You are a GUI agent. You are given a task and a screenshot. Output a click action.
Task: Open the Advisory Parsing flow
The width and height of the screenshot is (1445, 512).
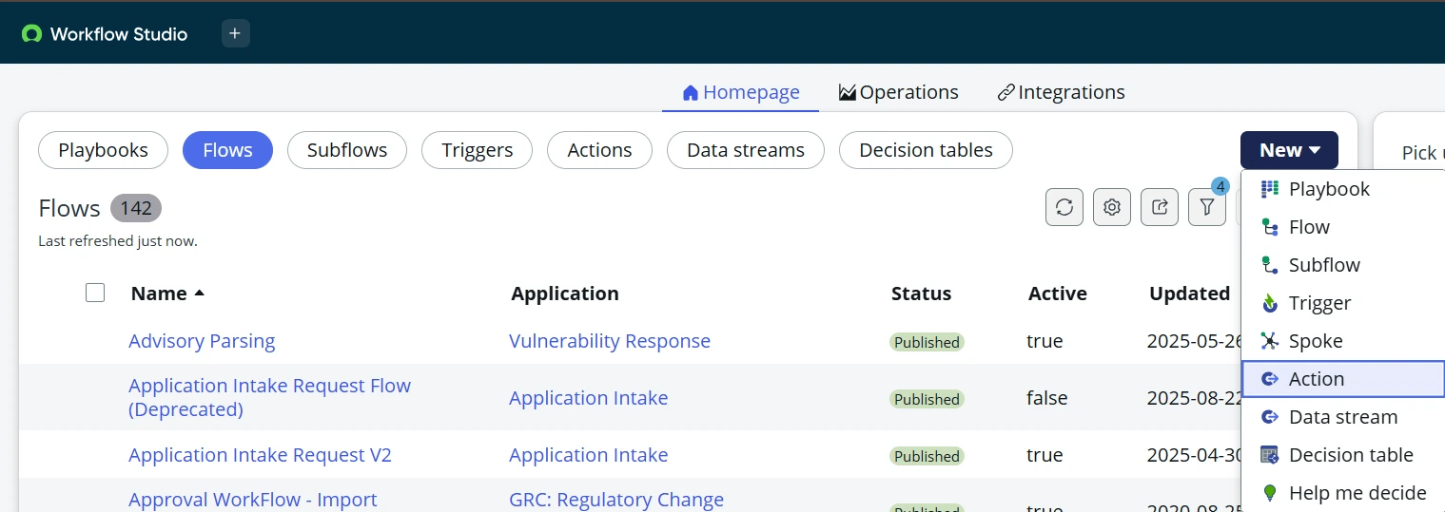click(202, 341)
